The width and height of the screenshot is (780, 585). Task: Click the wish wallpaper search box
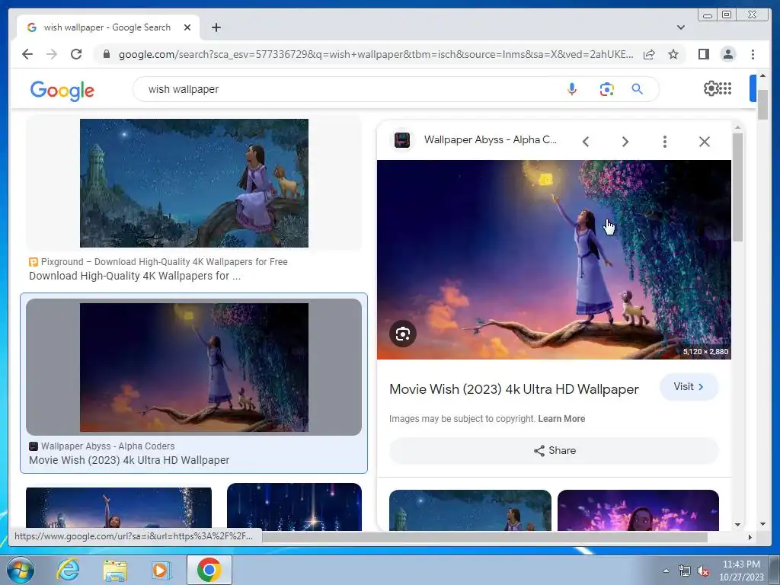point(348,90)
